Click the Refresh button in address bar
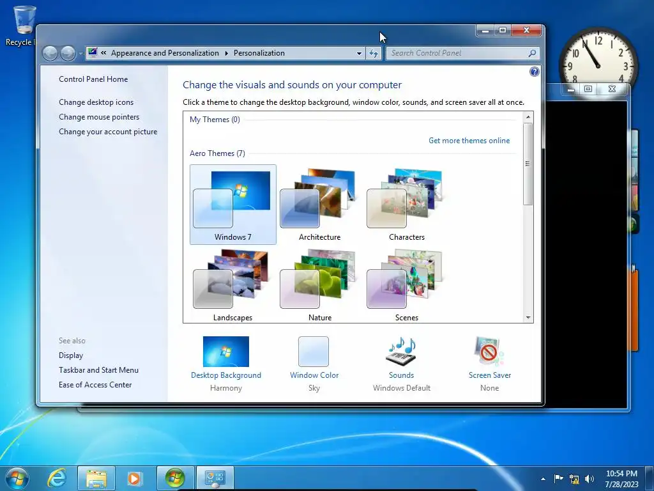The image size is (654, 491). coord(373,54)
